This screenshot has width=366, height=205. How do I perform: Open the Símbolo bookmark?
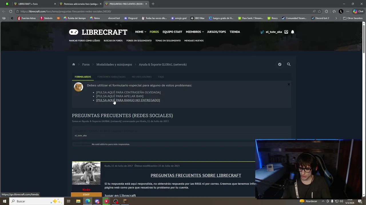[x=46, y=18]
